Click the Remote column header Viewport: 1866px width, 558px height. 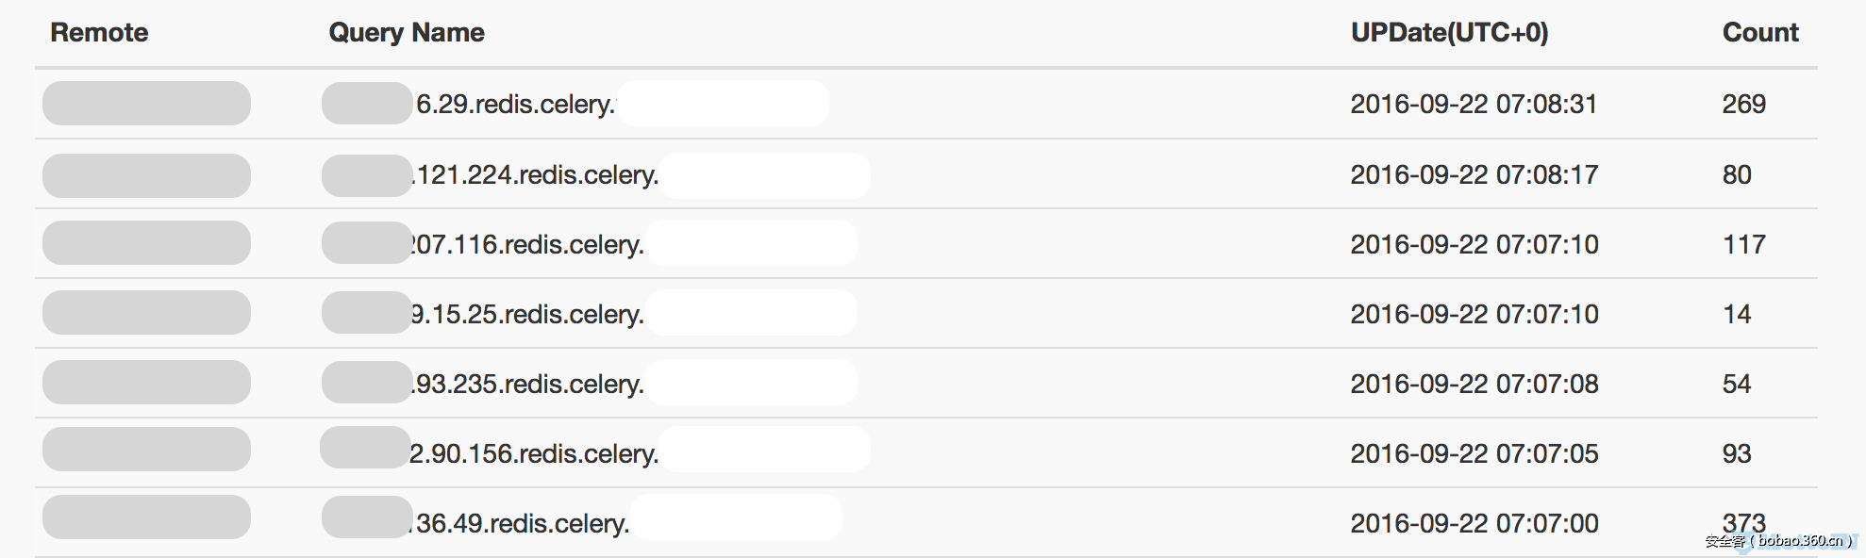click(x=99, y=33)
